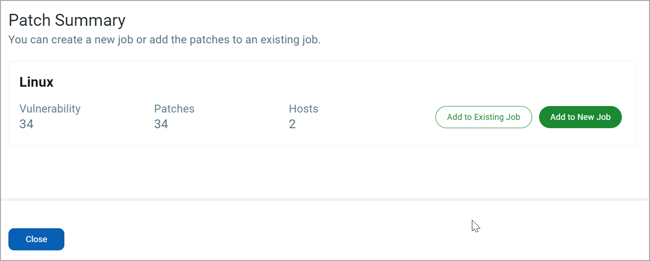The image size is (650, 261).
Task: Click the Patches label
Action: 174,109
